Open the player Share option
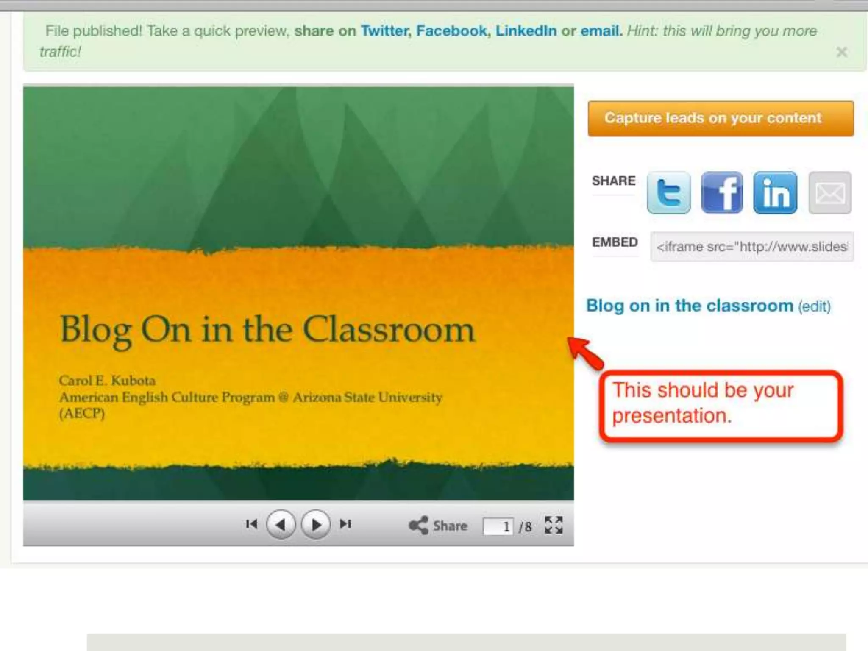 (x=438, y=526)
